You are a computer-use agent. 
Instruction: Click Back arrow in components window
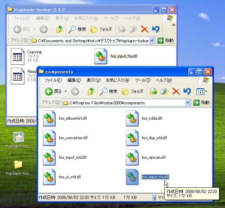click(x=48, y=91)
